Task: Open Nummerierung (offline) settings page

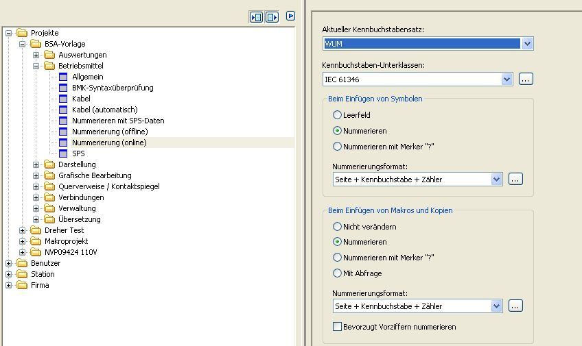Action: tap(110, 132)
